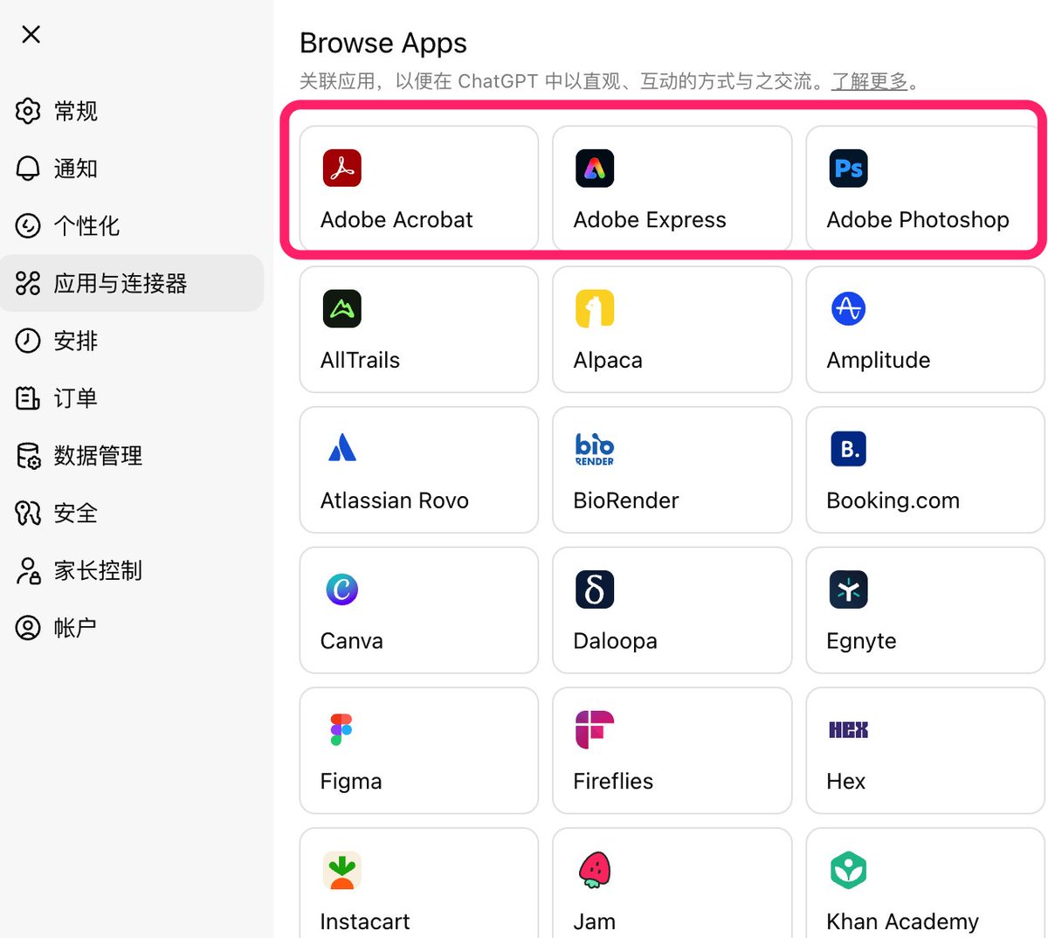1048x938 pixels.
Task: Click the Canva circular logo icon
Action: pos(341,589)
